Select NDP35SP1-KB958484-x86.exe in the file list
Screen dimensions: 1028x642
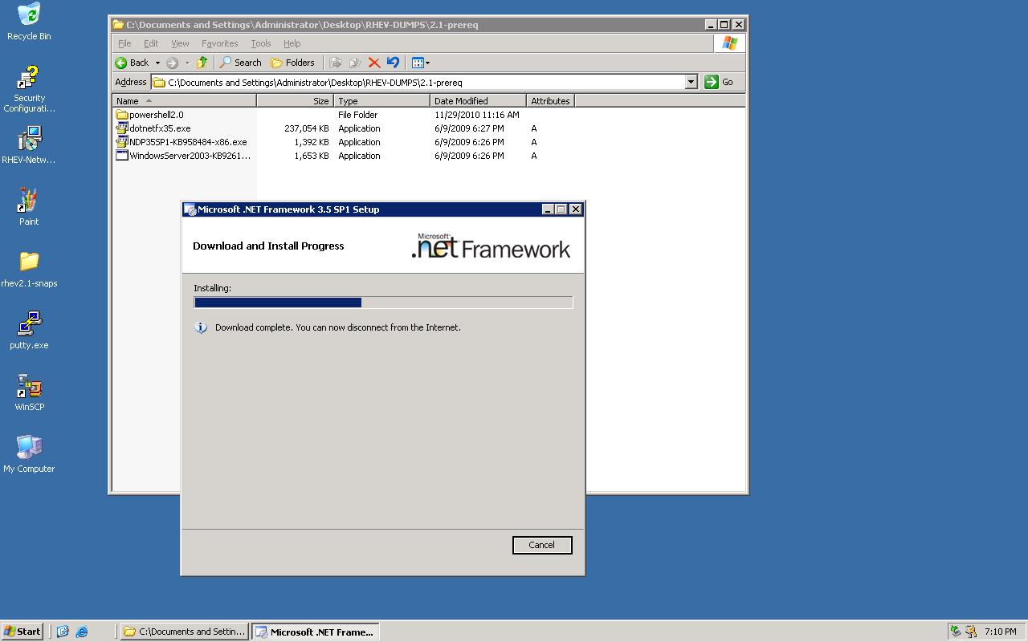(188, 142)
